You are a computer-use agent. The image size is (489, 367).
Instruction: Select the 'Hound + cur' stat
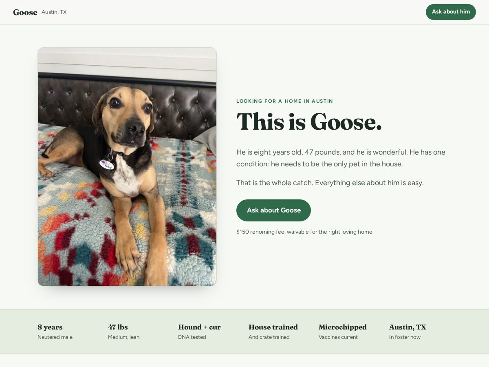tap(199, 327)
